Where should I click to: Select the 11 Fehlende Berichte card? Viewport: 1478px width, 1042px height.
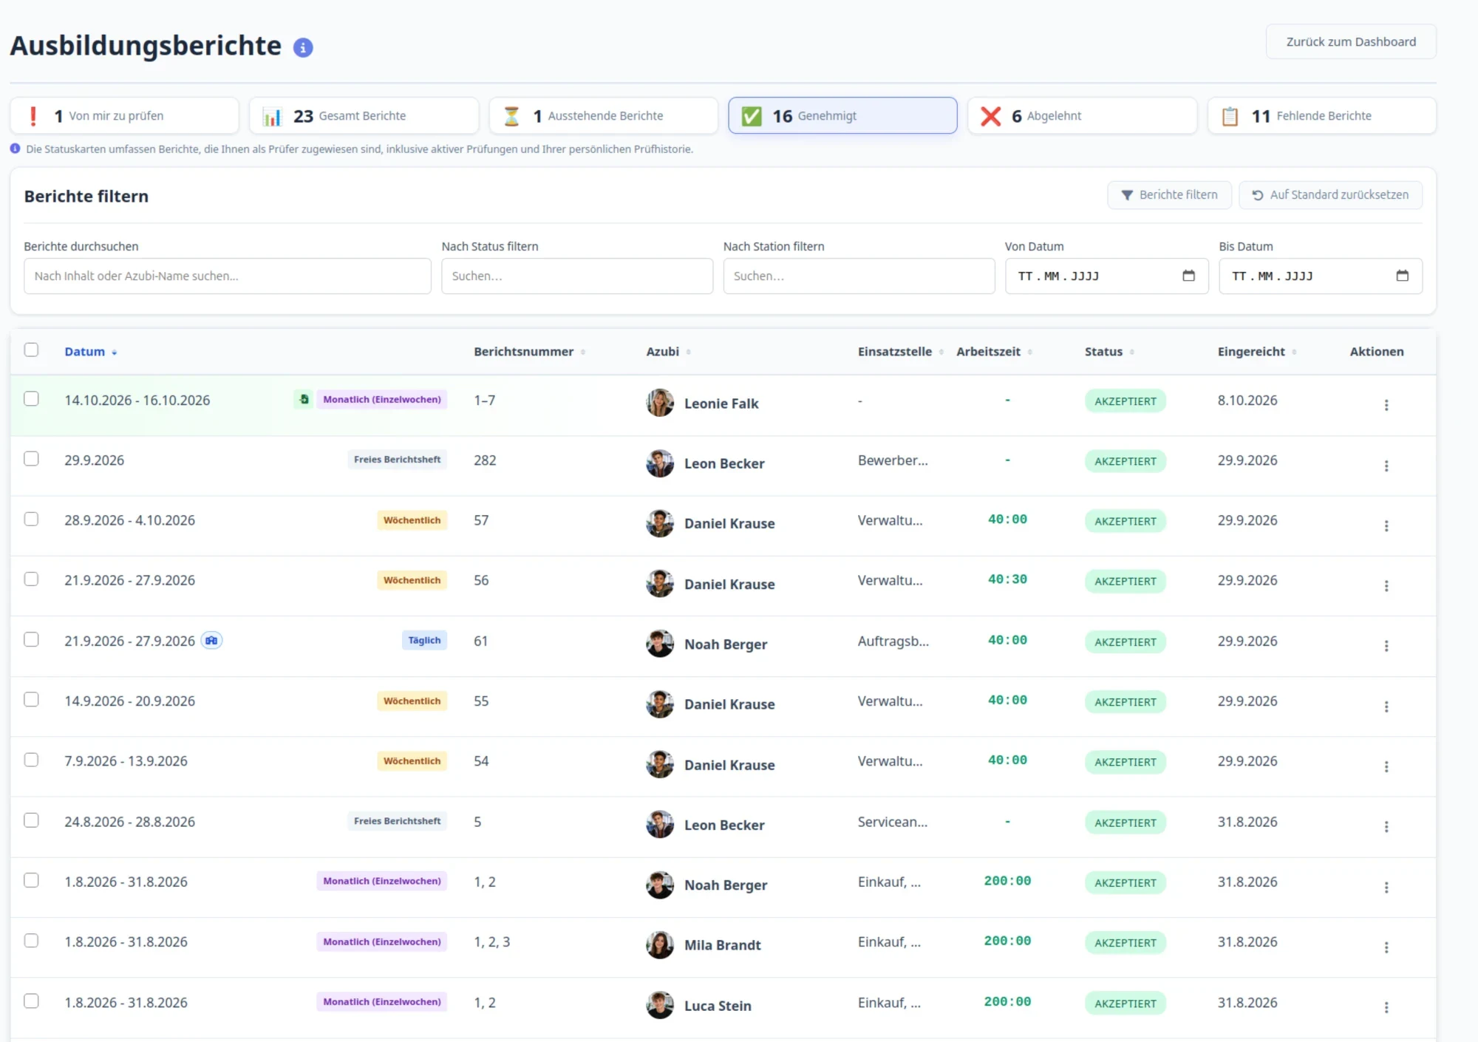coord(1321,116)
